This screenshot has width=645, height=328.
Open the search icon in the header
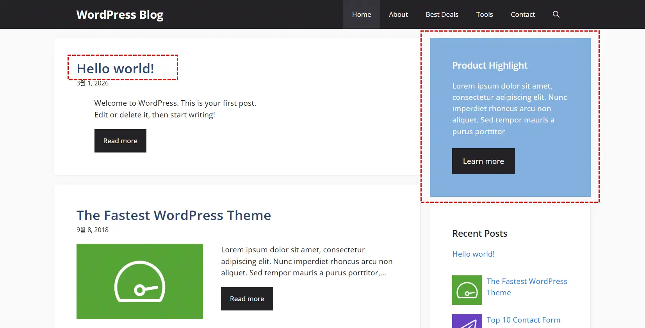pyautogui.click(x=556, y=14)
